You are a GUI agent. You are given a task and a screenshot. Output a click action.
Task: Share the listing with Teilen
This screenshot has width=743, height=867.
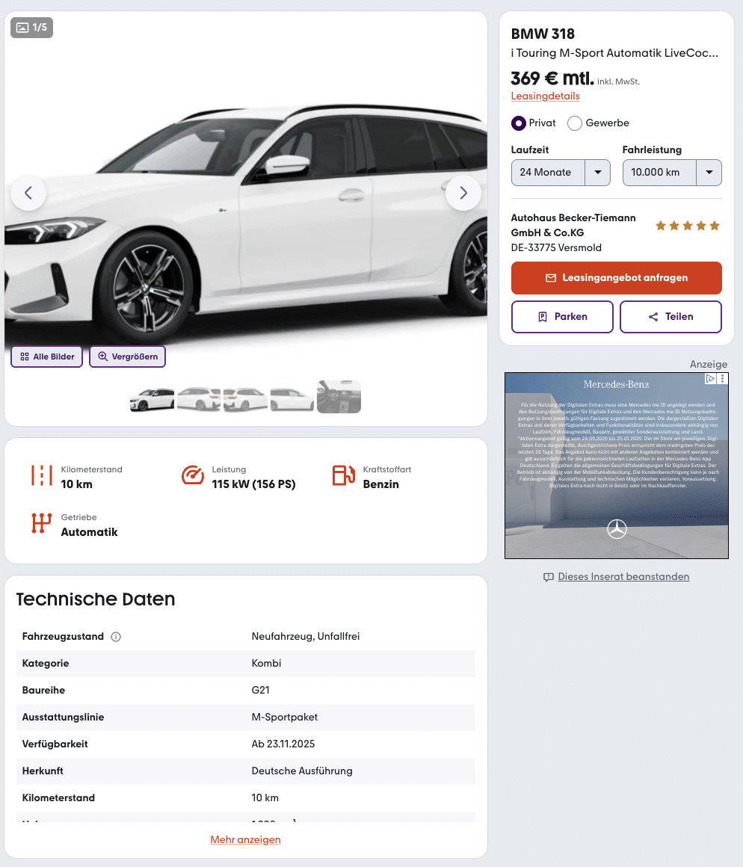[x=670, y=317]
